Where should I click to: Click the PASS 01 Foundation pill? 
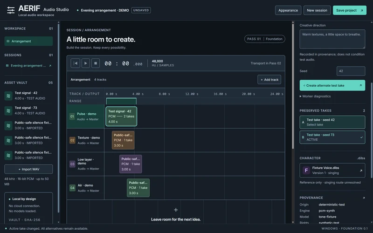[264, 39]
